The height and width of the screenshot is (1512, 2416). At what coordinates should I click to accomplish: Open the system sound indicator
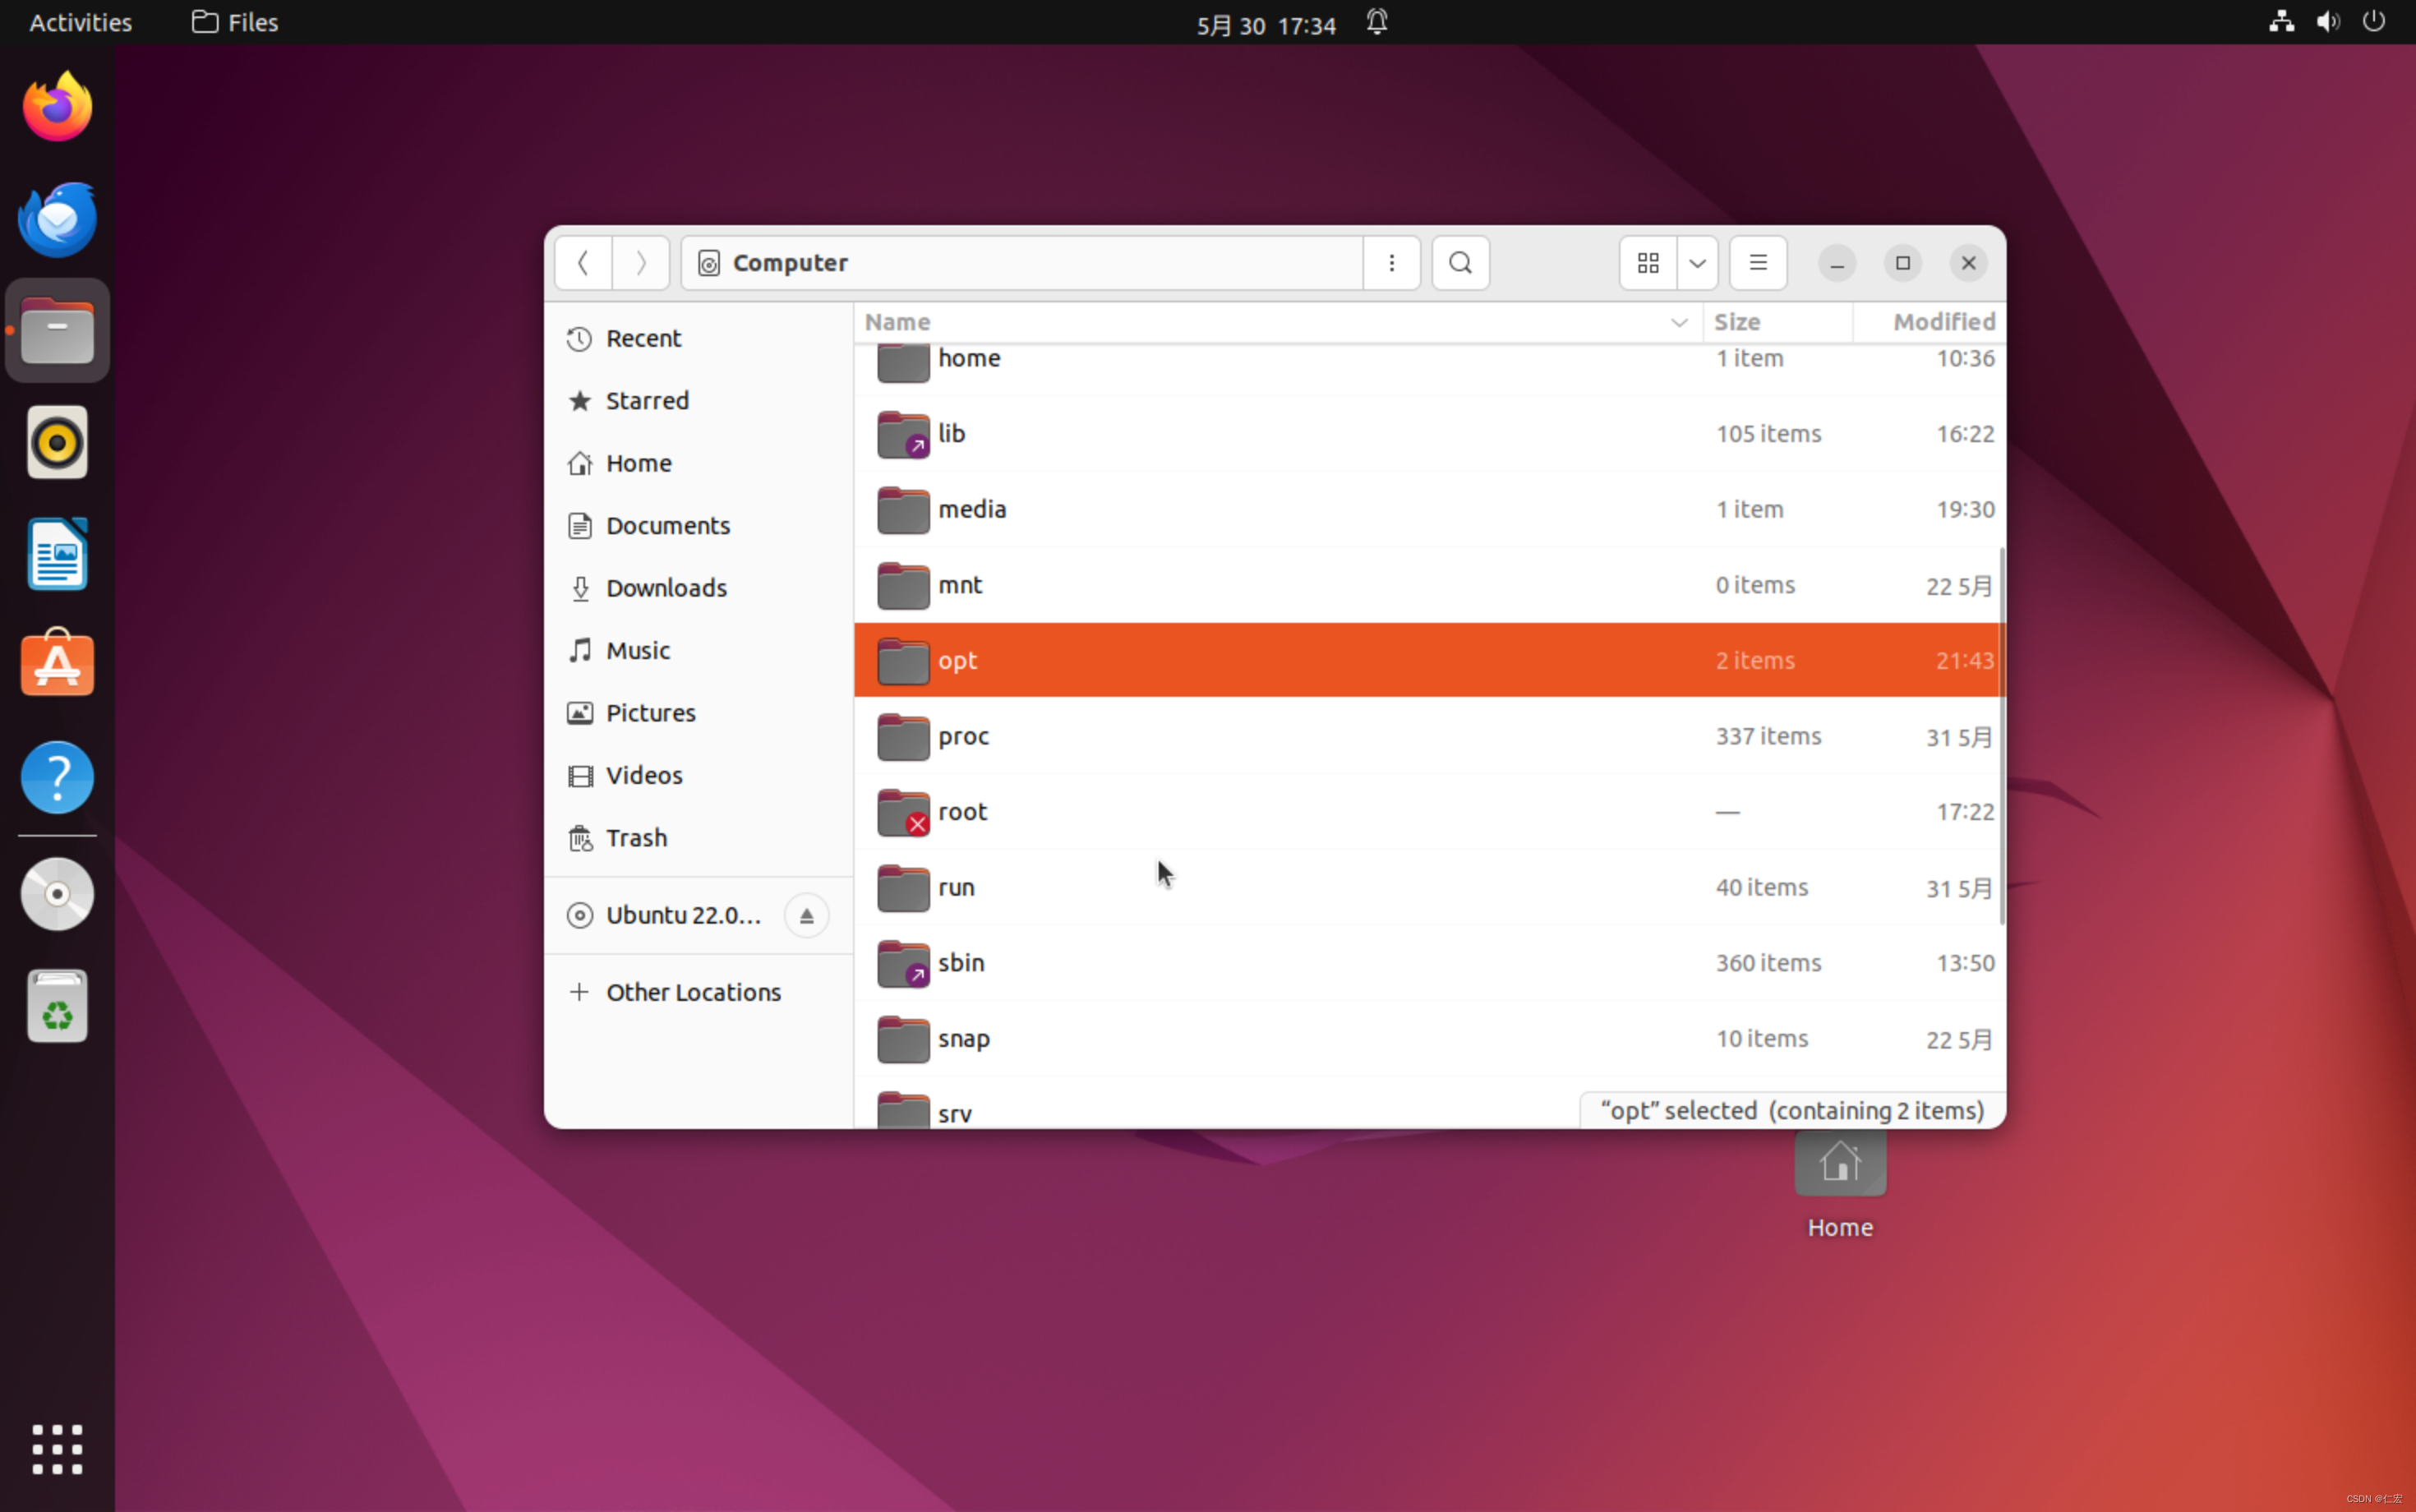tap(2327, 21)
